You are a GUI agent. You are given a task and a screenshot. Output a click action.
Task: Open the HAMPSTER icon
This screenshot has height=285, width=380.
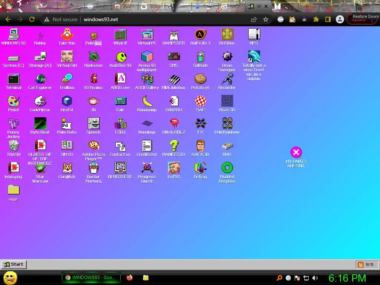coord(174,35)
